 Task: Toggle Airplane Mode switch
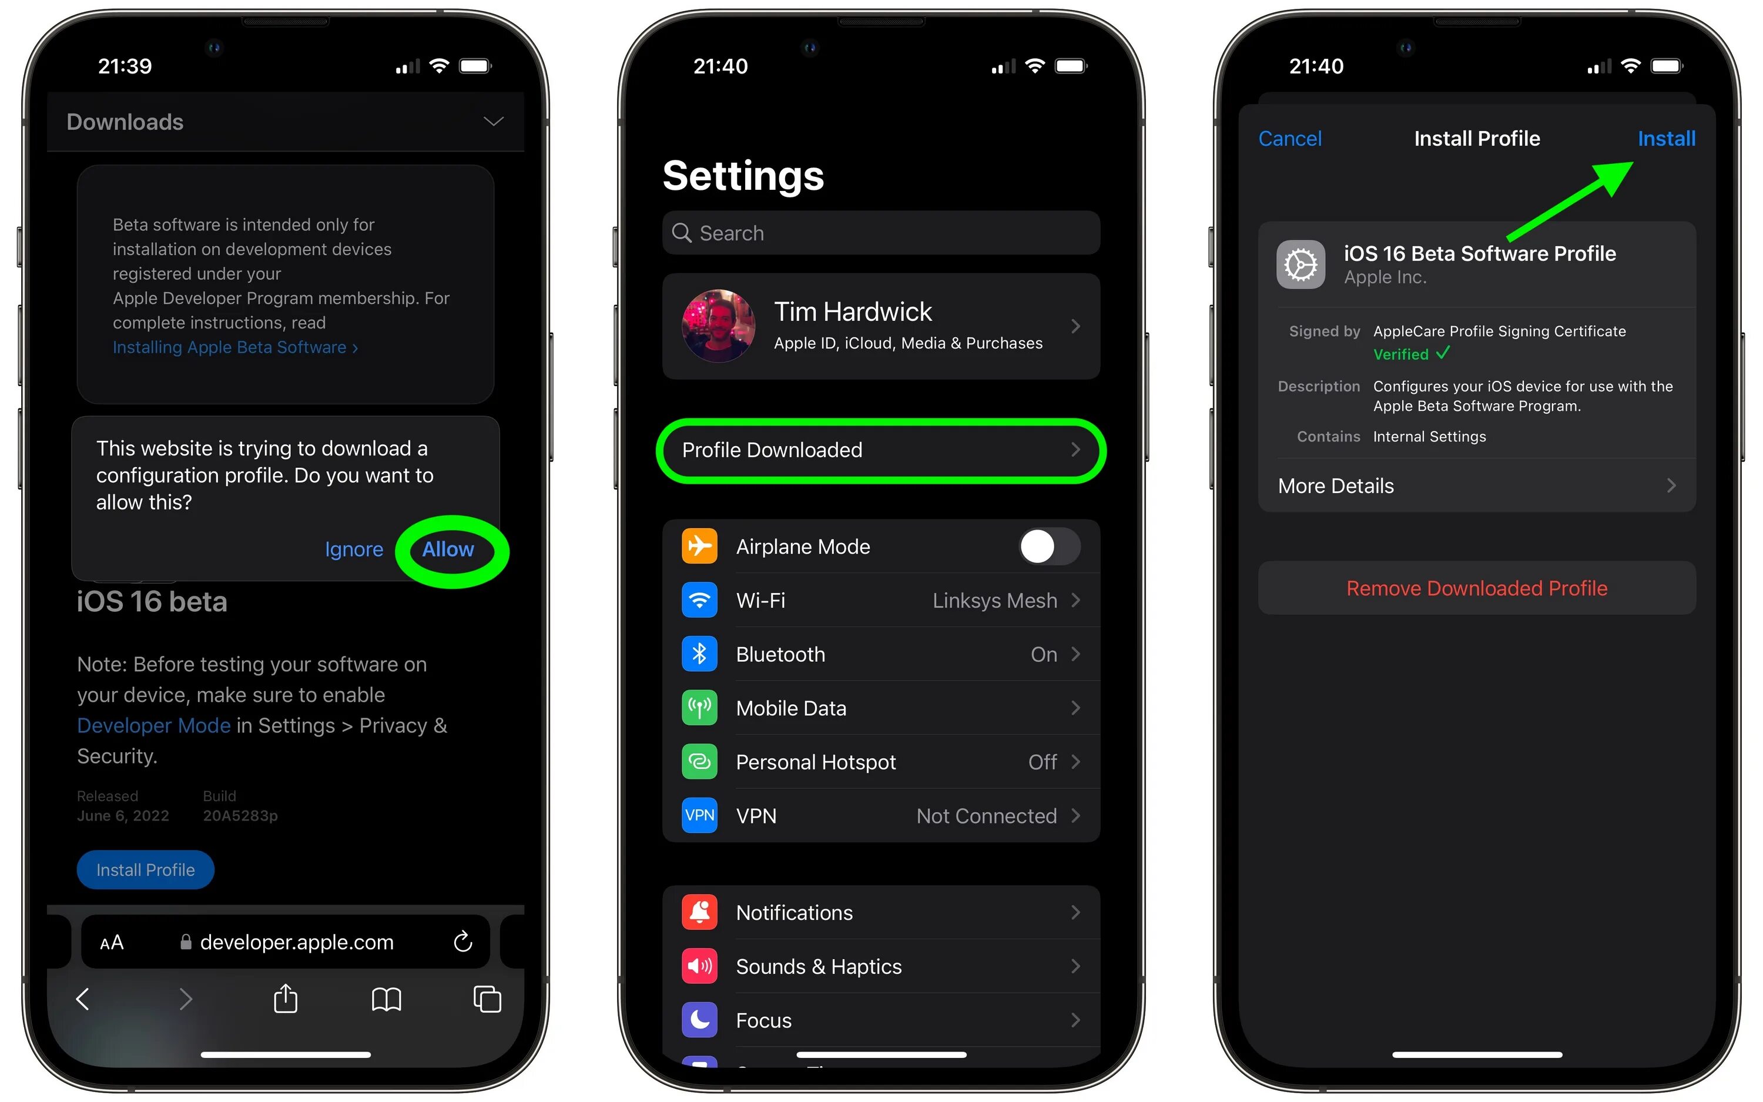point(1041,546)
